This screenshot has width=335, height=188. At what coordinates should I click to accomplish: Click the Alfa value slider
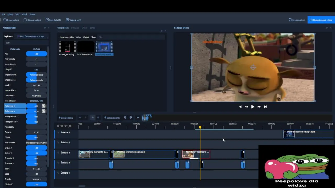[36, 54]
